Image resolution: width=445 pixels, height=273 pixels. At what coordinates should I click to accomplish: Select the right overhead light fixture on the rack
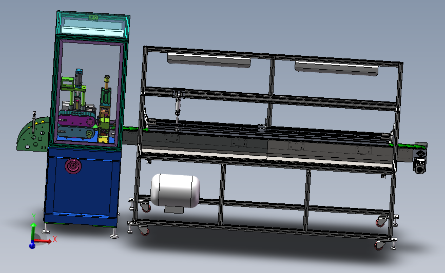[337, 68]
